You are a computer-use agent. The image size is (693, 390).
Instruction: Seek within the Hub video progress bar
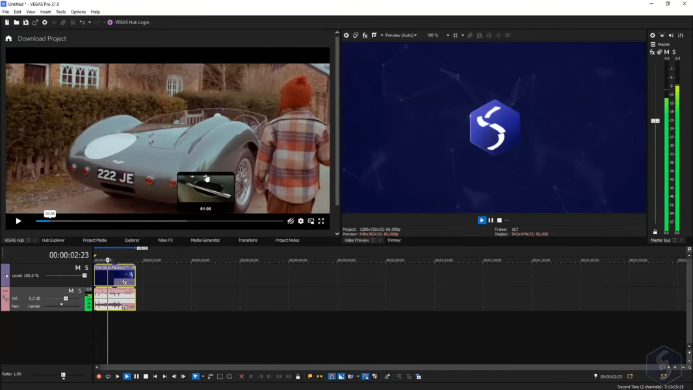click(159, 221)
